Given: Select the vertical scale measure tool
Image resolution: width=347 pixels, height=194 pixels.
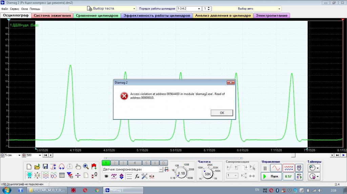Looking at the screenshot, I should point(53,166).
